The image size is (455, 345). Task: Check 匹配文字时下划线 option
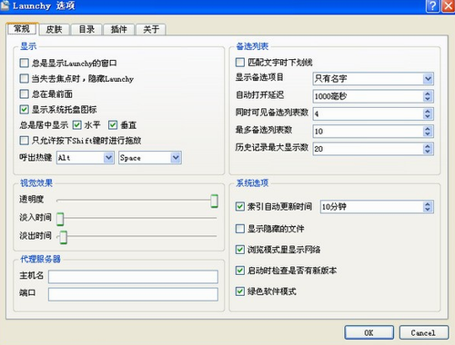240,63
